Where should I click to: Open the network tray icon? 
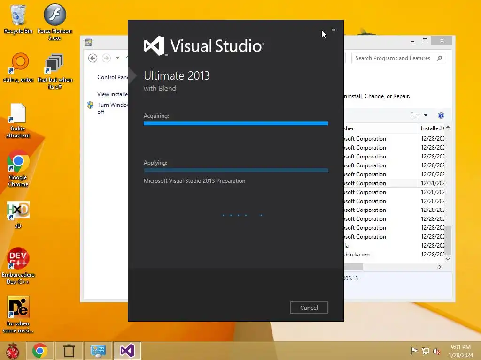pos(425,351)
